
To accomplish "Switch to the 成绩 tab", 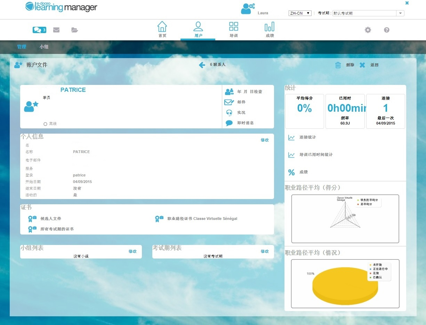I will click(x=270, y=30).
